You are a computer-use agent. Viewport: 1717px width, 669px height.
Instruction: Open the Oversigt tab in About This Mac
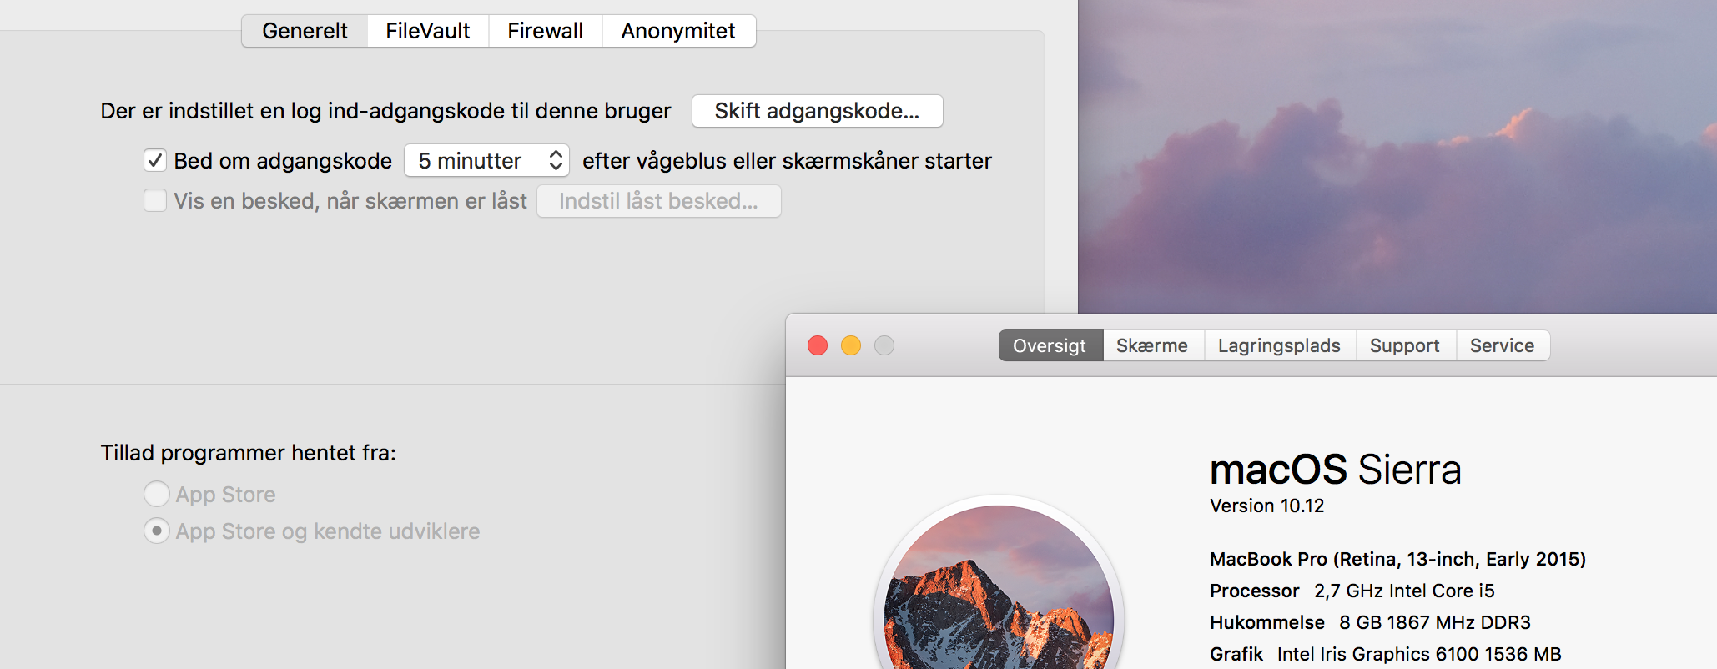tap(1050, 345)
